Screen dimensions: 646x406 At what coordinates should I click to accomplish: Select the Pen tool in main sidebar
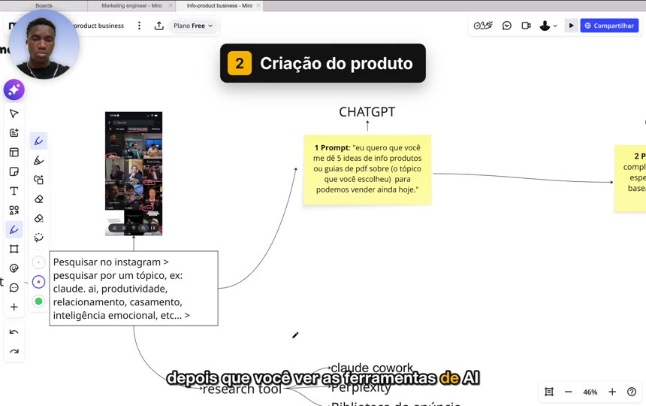tap(14, 229)
